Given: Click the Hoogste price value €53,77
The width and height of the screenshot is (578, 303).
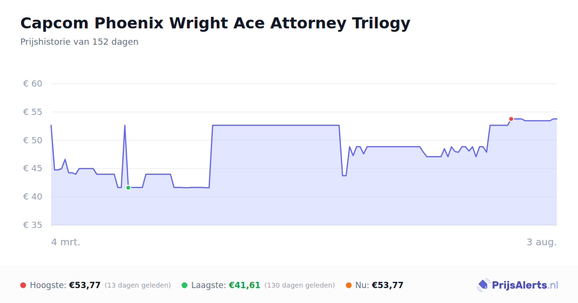Looking at the screenshot, I should [85, 285].
